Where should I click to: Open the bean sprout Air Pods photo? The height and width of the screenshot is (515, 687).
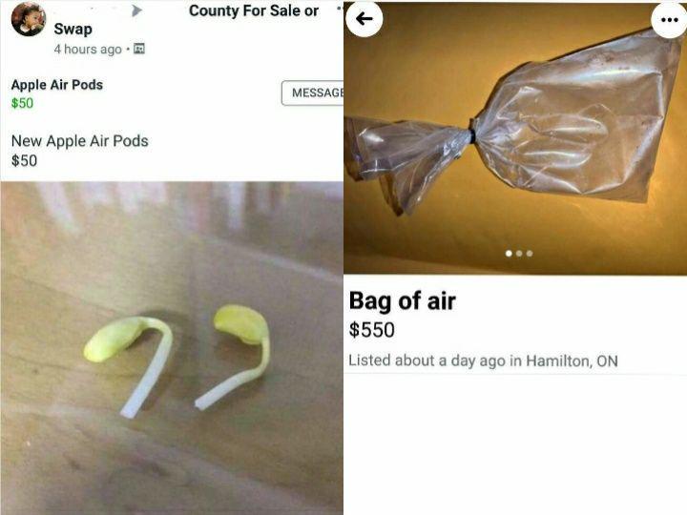pyautogui.click(x=172, y=348)
